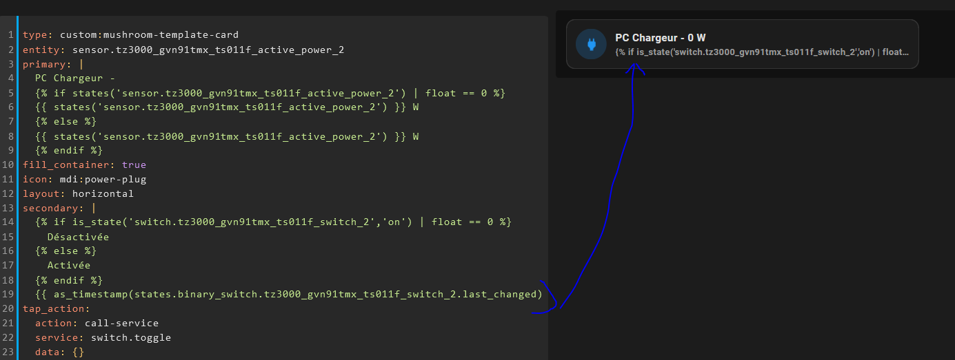The image size is (955, 360).
Task: Click the word 'Activée' in the editor
Action: (x=69, y=265)
